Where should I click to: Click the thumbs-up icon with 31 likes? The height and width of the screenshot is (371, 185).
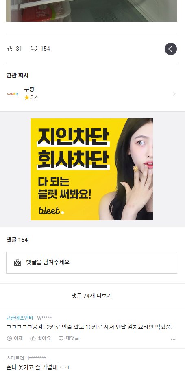pyautogui.click(x=9, y=49)
